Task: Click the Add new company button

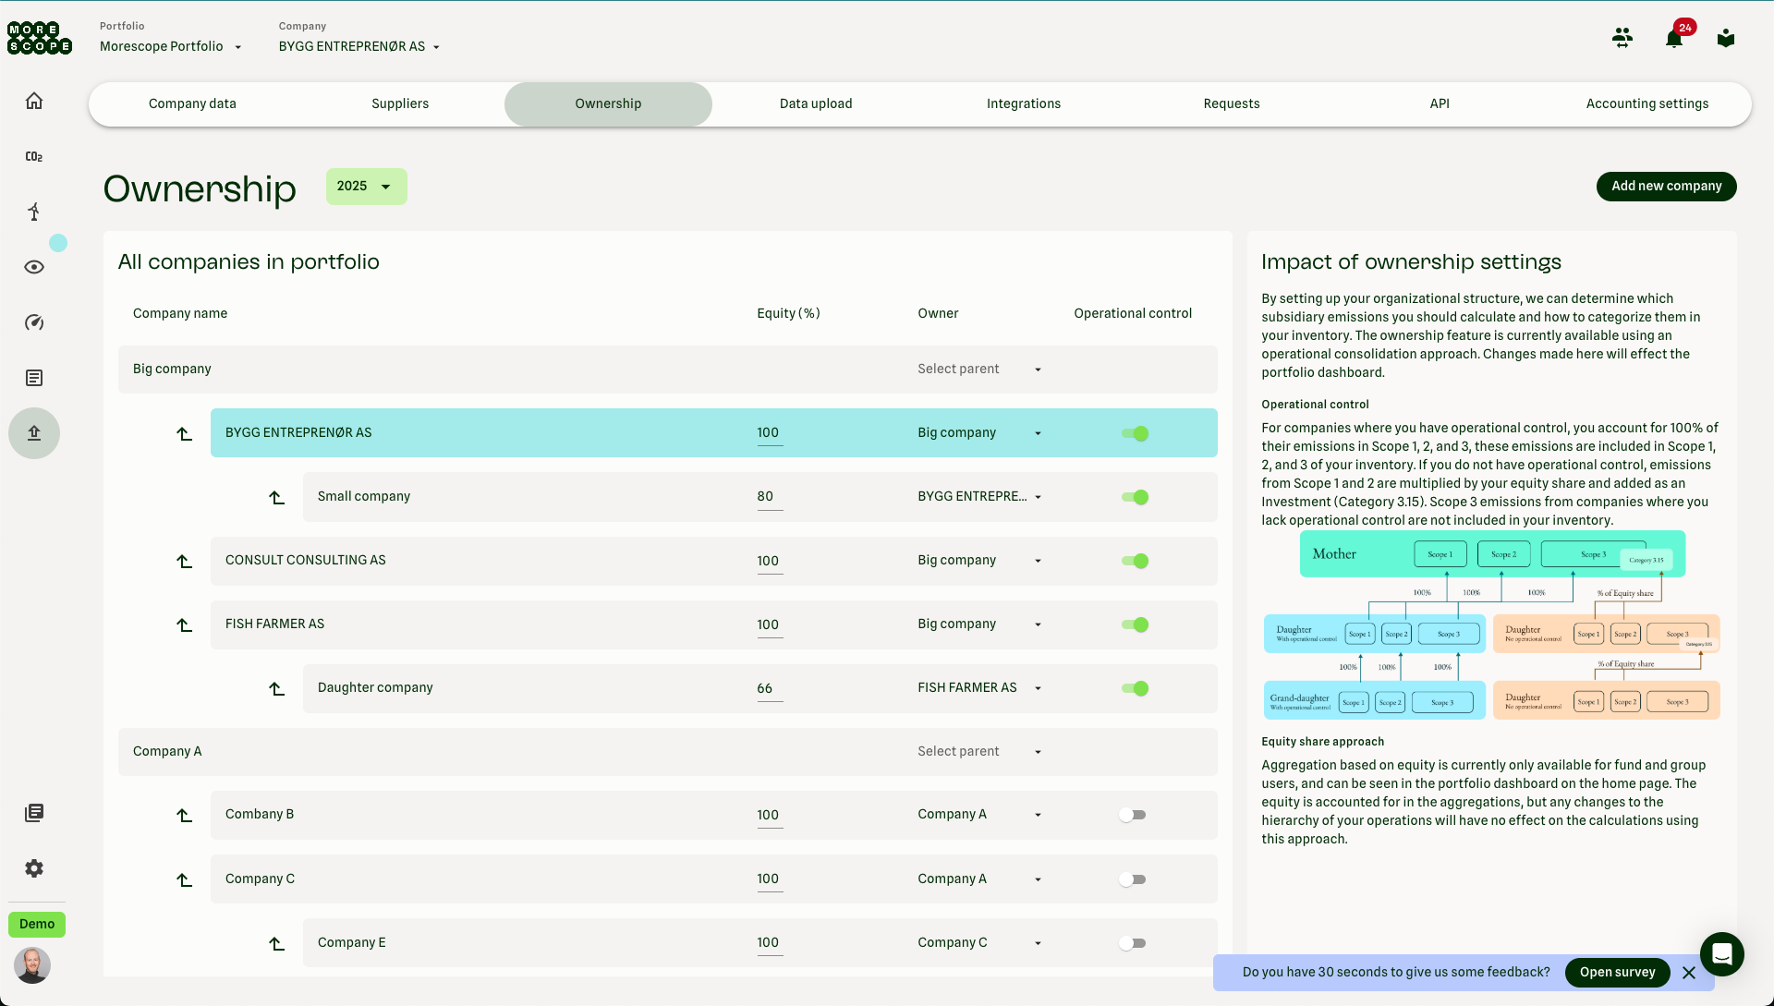Action: click(x=1666, y=186)
